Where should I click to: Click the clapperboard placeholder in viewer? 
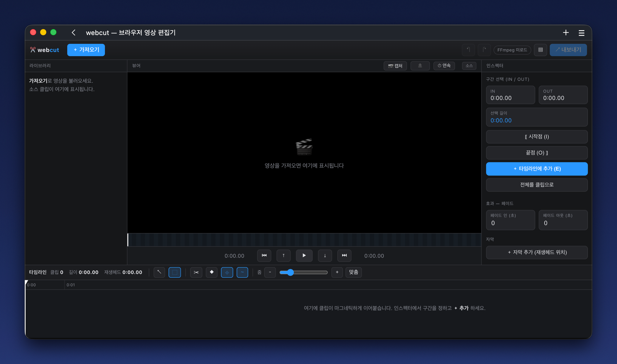(304, 147)
